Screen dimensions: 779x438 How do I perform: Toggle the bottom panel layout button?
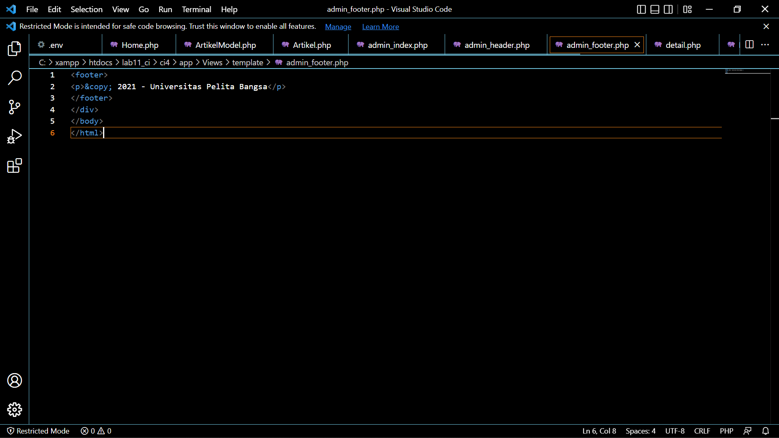click(x=654, y=9)
